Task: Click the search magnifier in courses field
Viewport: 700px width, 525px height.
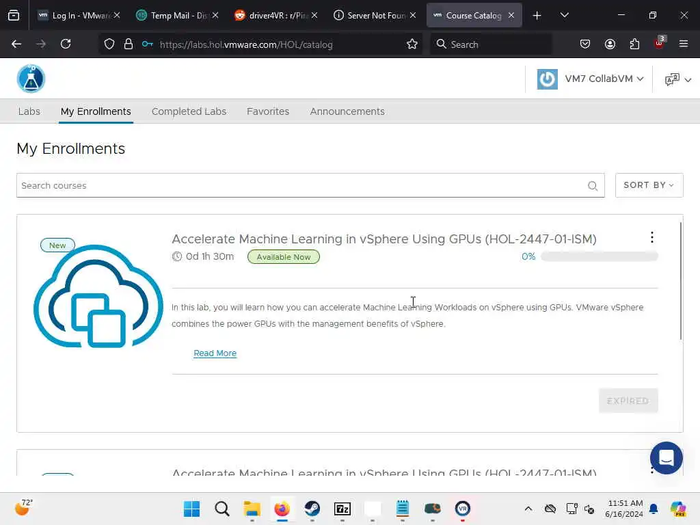Action: [x=593, y=186]
